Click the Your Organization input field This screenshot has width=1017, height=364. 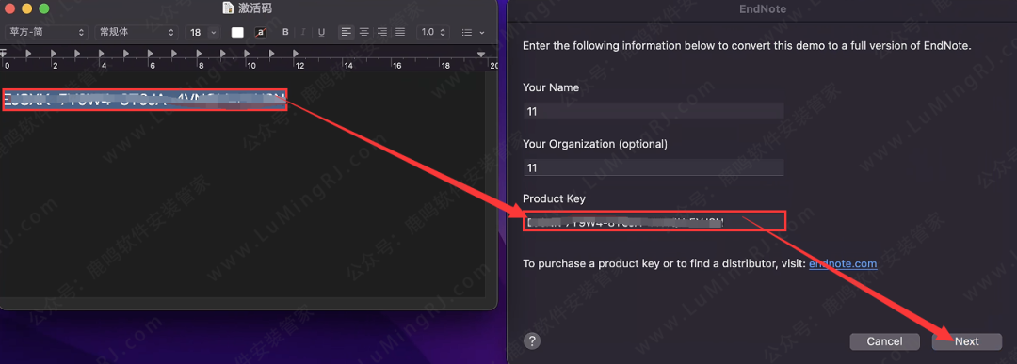pos(654,167)
